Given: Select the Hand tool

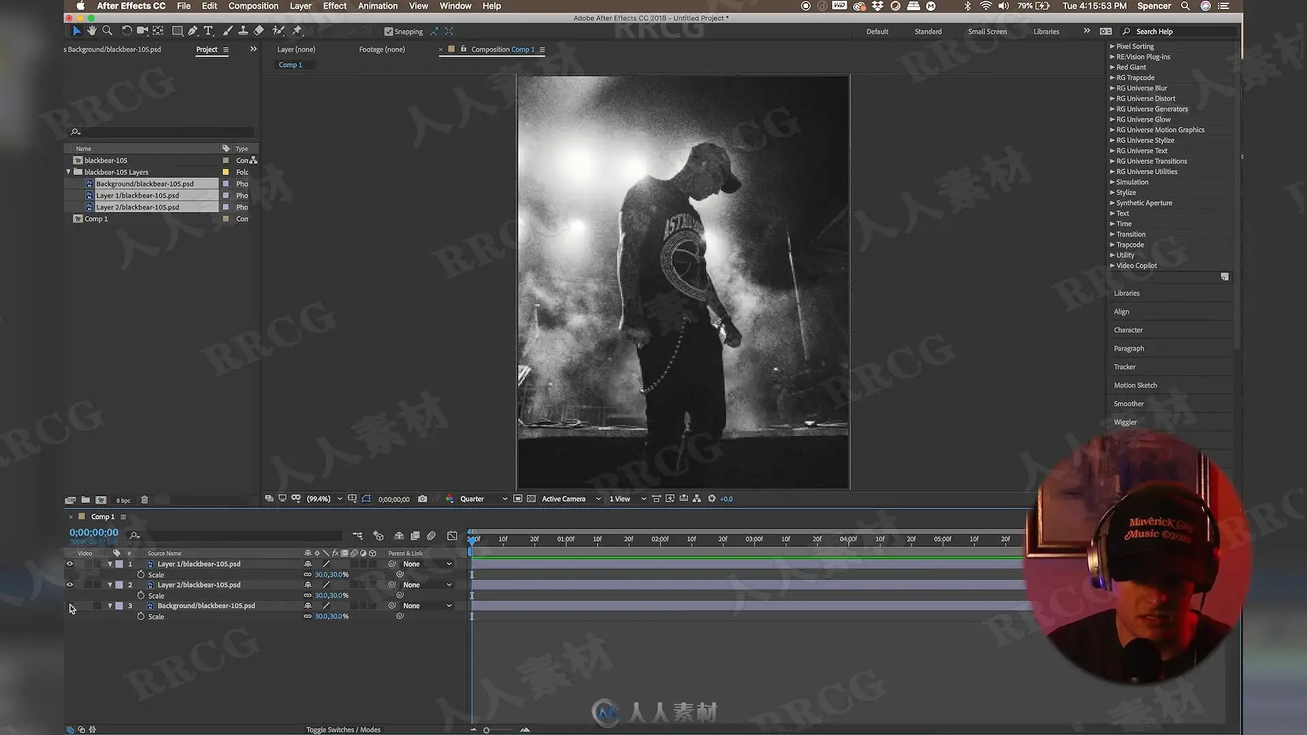Looking at the screenshot, I should (x=92, y=31).
